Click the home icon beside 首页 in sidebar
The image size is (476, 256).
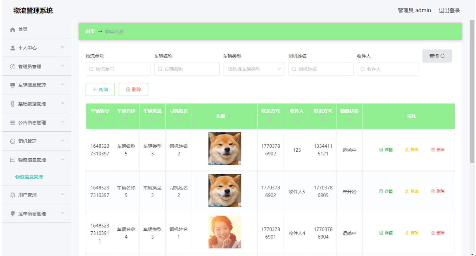coord(13,29)
